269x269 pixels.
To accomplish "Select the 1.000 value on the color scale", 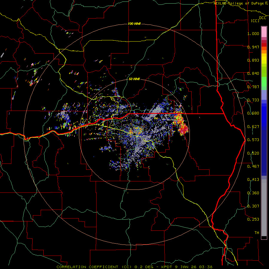I will 253,33.
